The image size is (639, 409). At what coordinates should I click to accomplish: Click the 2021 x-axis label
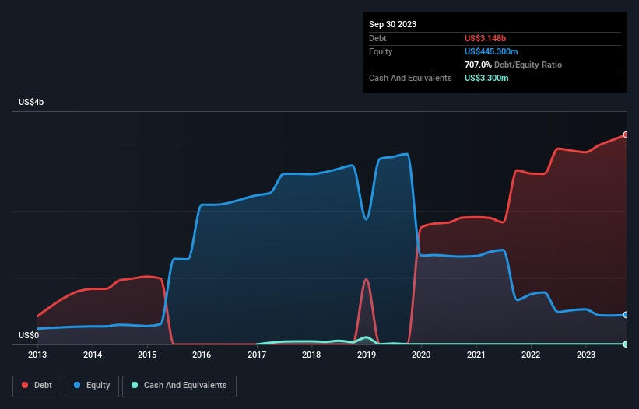click(x=476, y=355)
